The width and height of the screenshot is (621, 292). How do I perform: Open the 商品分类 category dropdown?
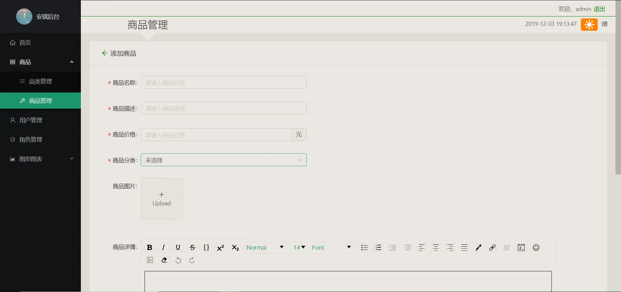pyautogui.click(x=223, y=160)
